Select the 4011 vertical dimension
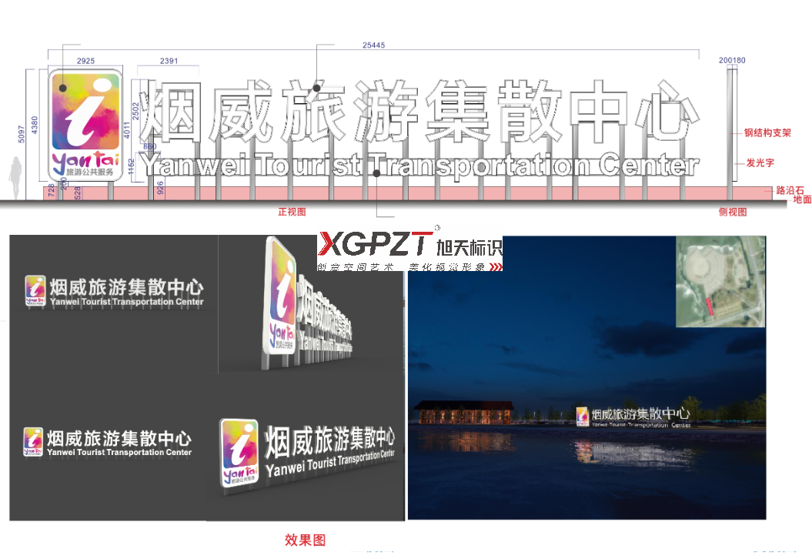 (127, 129)
